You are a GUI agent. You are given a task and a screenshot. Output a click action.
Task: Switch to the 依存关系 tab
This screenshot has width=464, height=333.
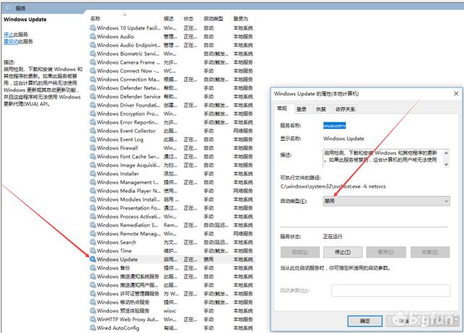(345, 110)
